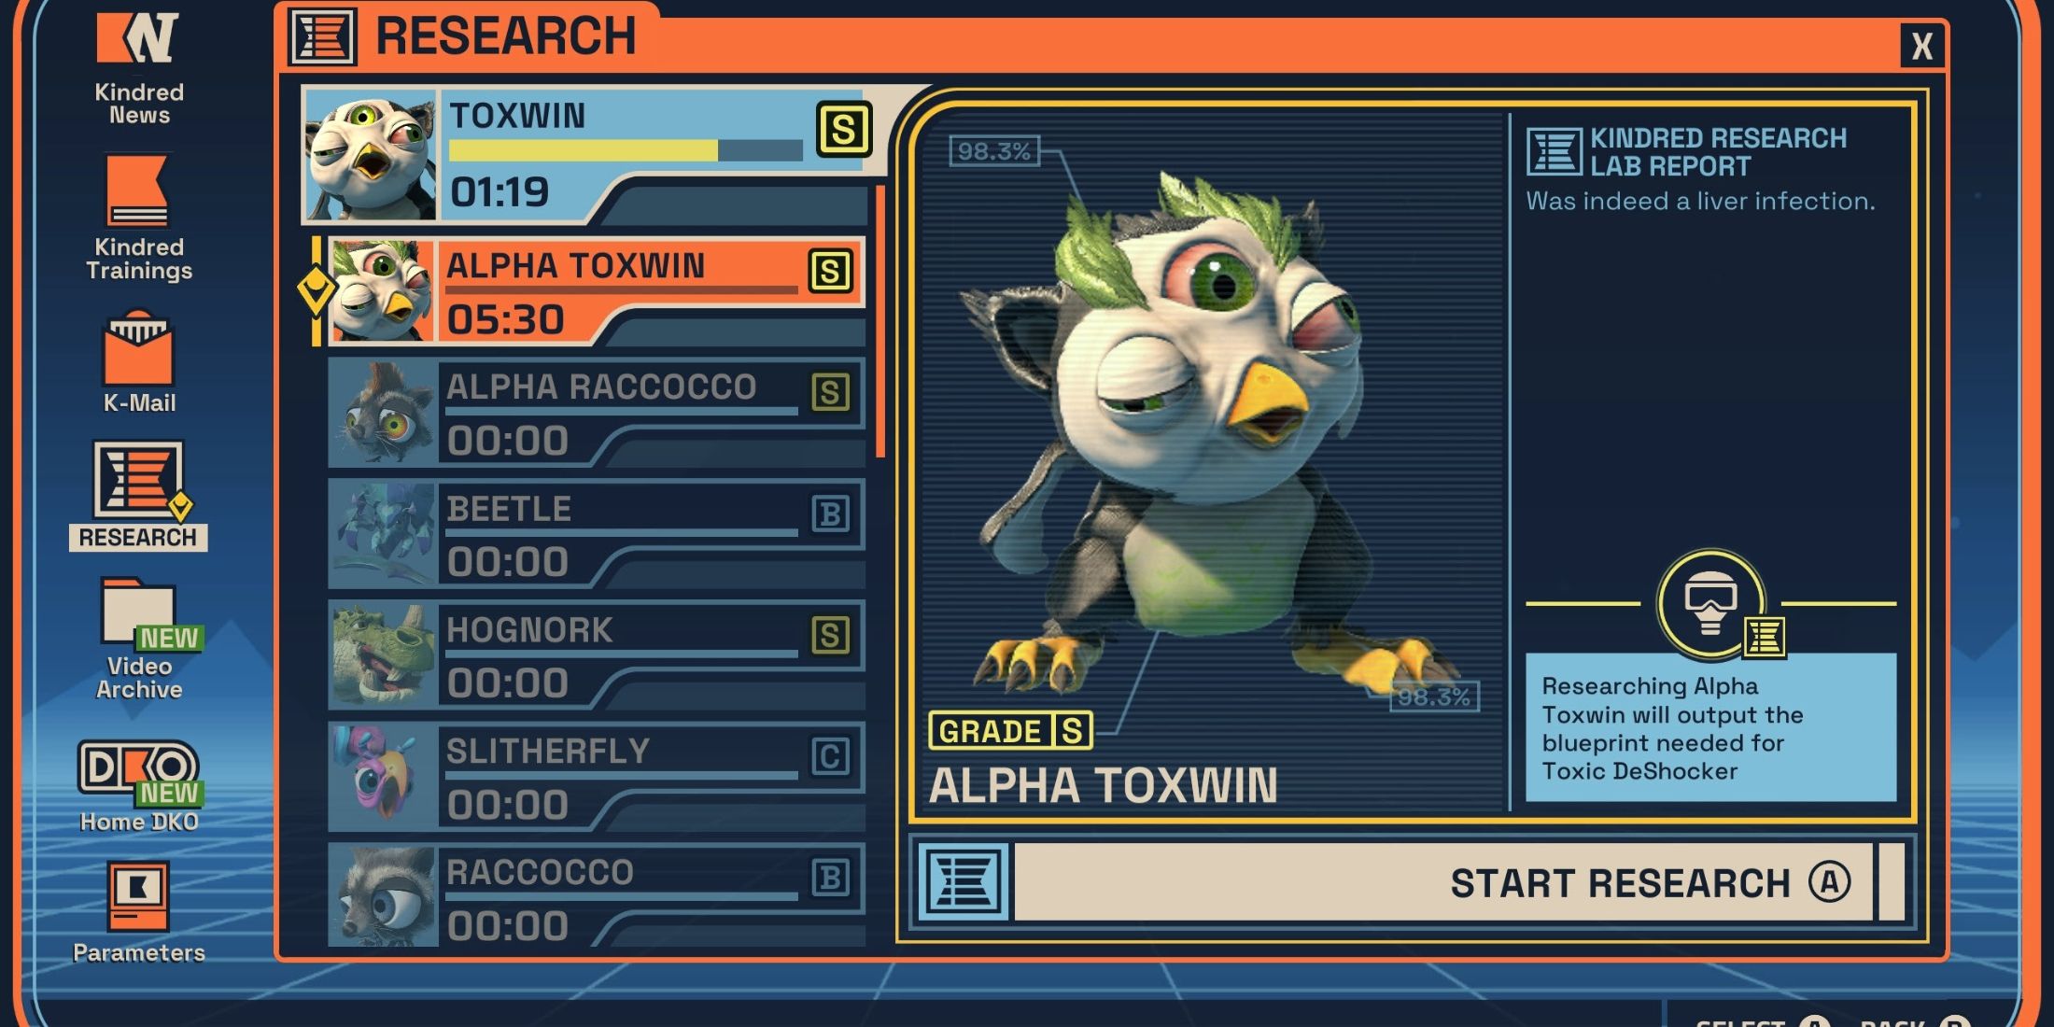Open Kindred Trainings from the sidebar
This screenshot has width=2054, height=1027.
[x=138, y=191]
